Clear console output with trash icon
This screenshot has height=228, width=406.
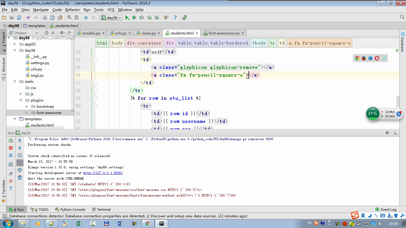click(20, 178)
